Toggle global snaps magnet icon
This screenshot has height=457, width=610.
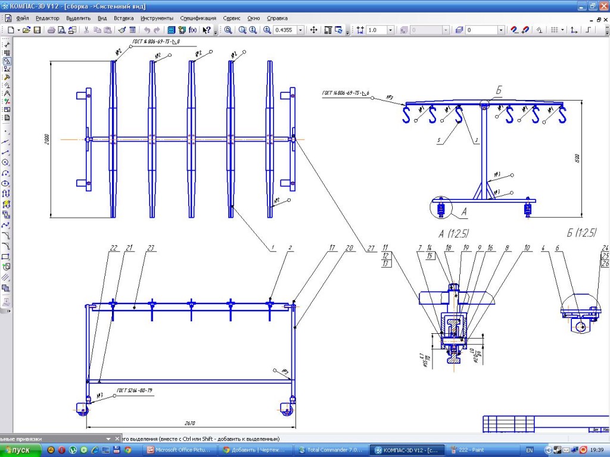pos(514,30)
